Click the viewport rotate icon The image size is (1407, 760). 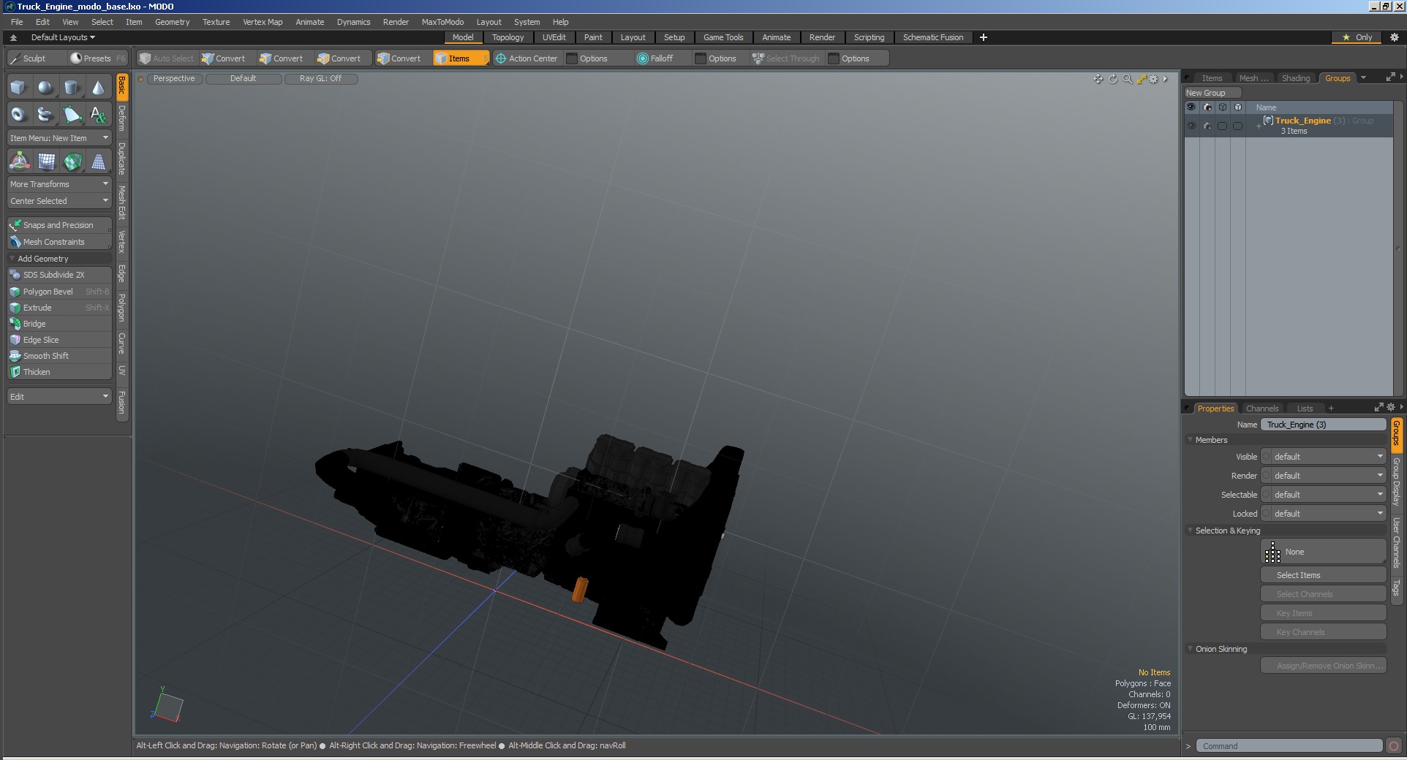point(1113,79)
